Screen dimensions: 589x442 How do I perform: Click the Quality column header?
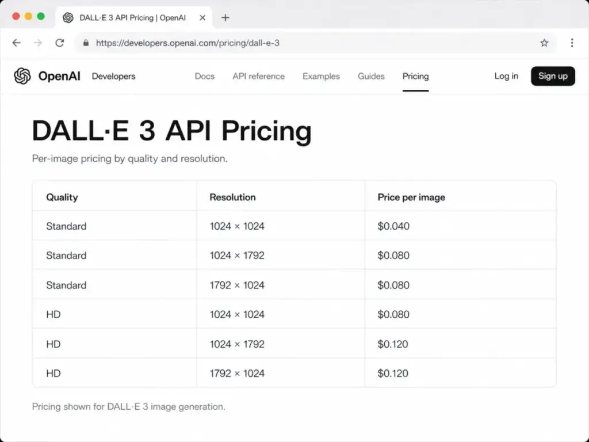[x=62, y=197]
